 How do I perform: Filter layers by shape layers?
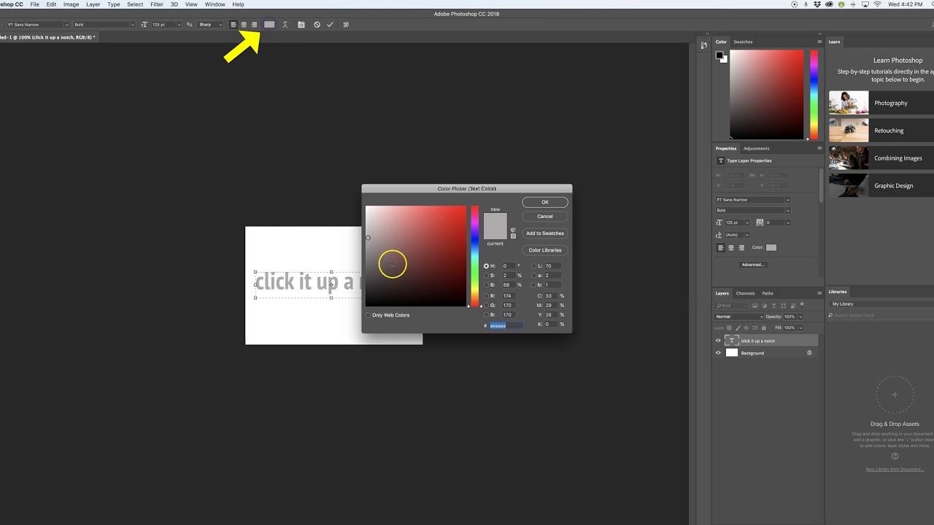(x=784, y=306)
